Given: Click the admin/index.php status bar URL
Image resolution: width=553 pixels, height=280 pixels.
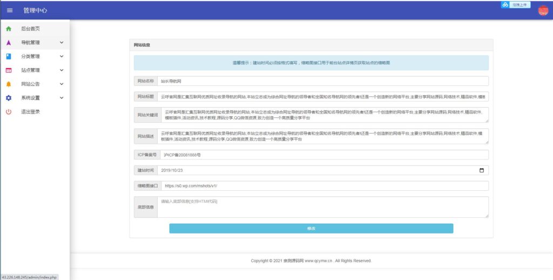Looking at the screenshot, I should pyautogui.click(x=29, y=277).
